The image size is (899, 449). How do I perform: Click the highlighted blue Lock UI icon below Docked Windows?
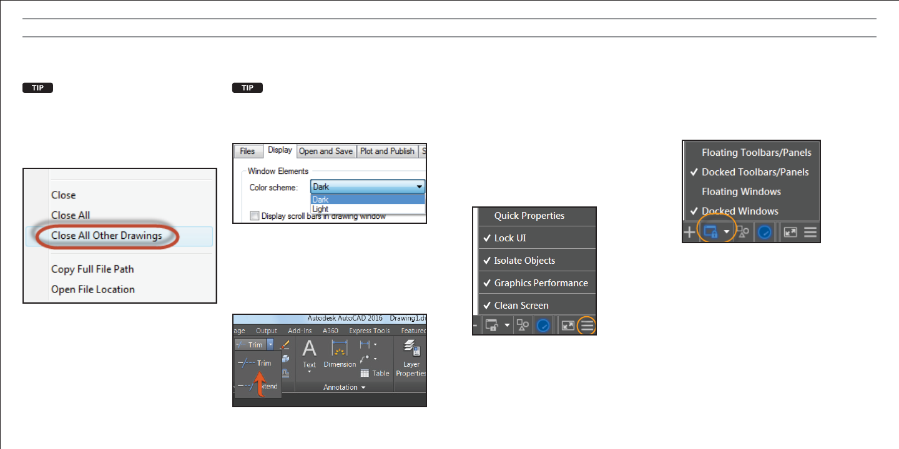[710, 232]
